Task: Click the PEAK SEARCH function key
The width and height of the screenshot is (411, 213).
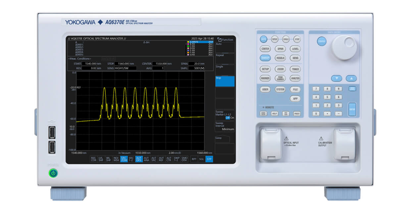Action: click(x=280, y=79)
